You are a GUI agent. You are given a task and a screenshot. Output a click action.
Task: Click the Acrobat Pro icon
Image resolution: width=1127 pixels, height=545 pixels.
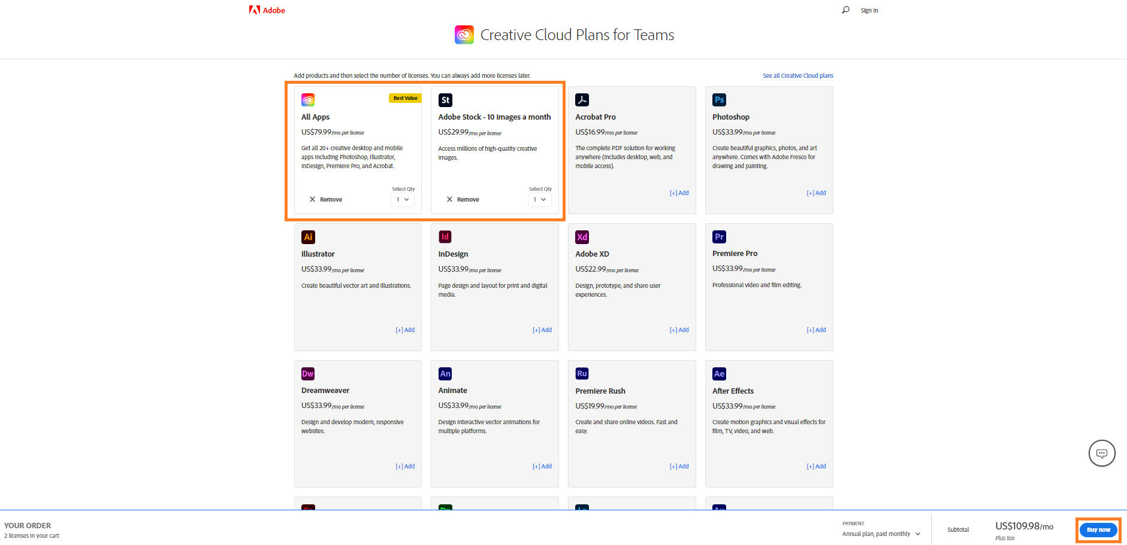(582, 100)
